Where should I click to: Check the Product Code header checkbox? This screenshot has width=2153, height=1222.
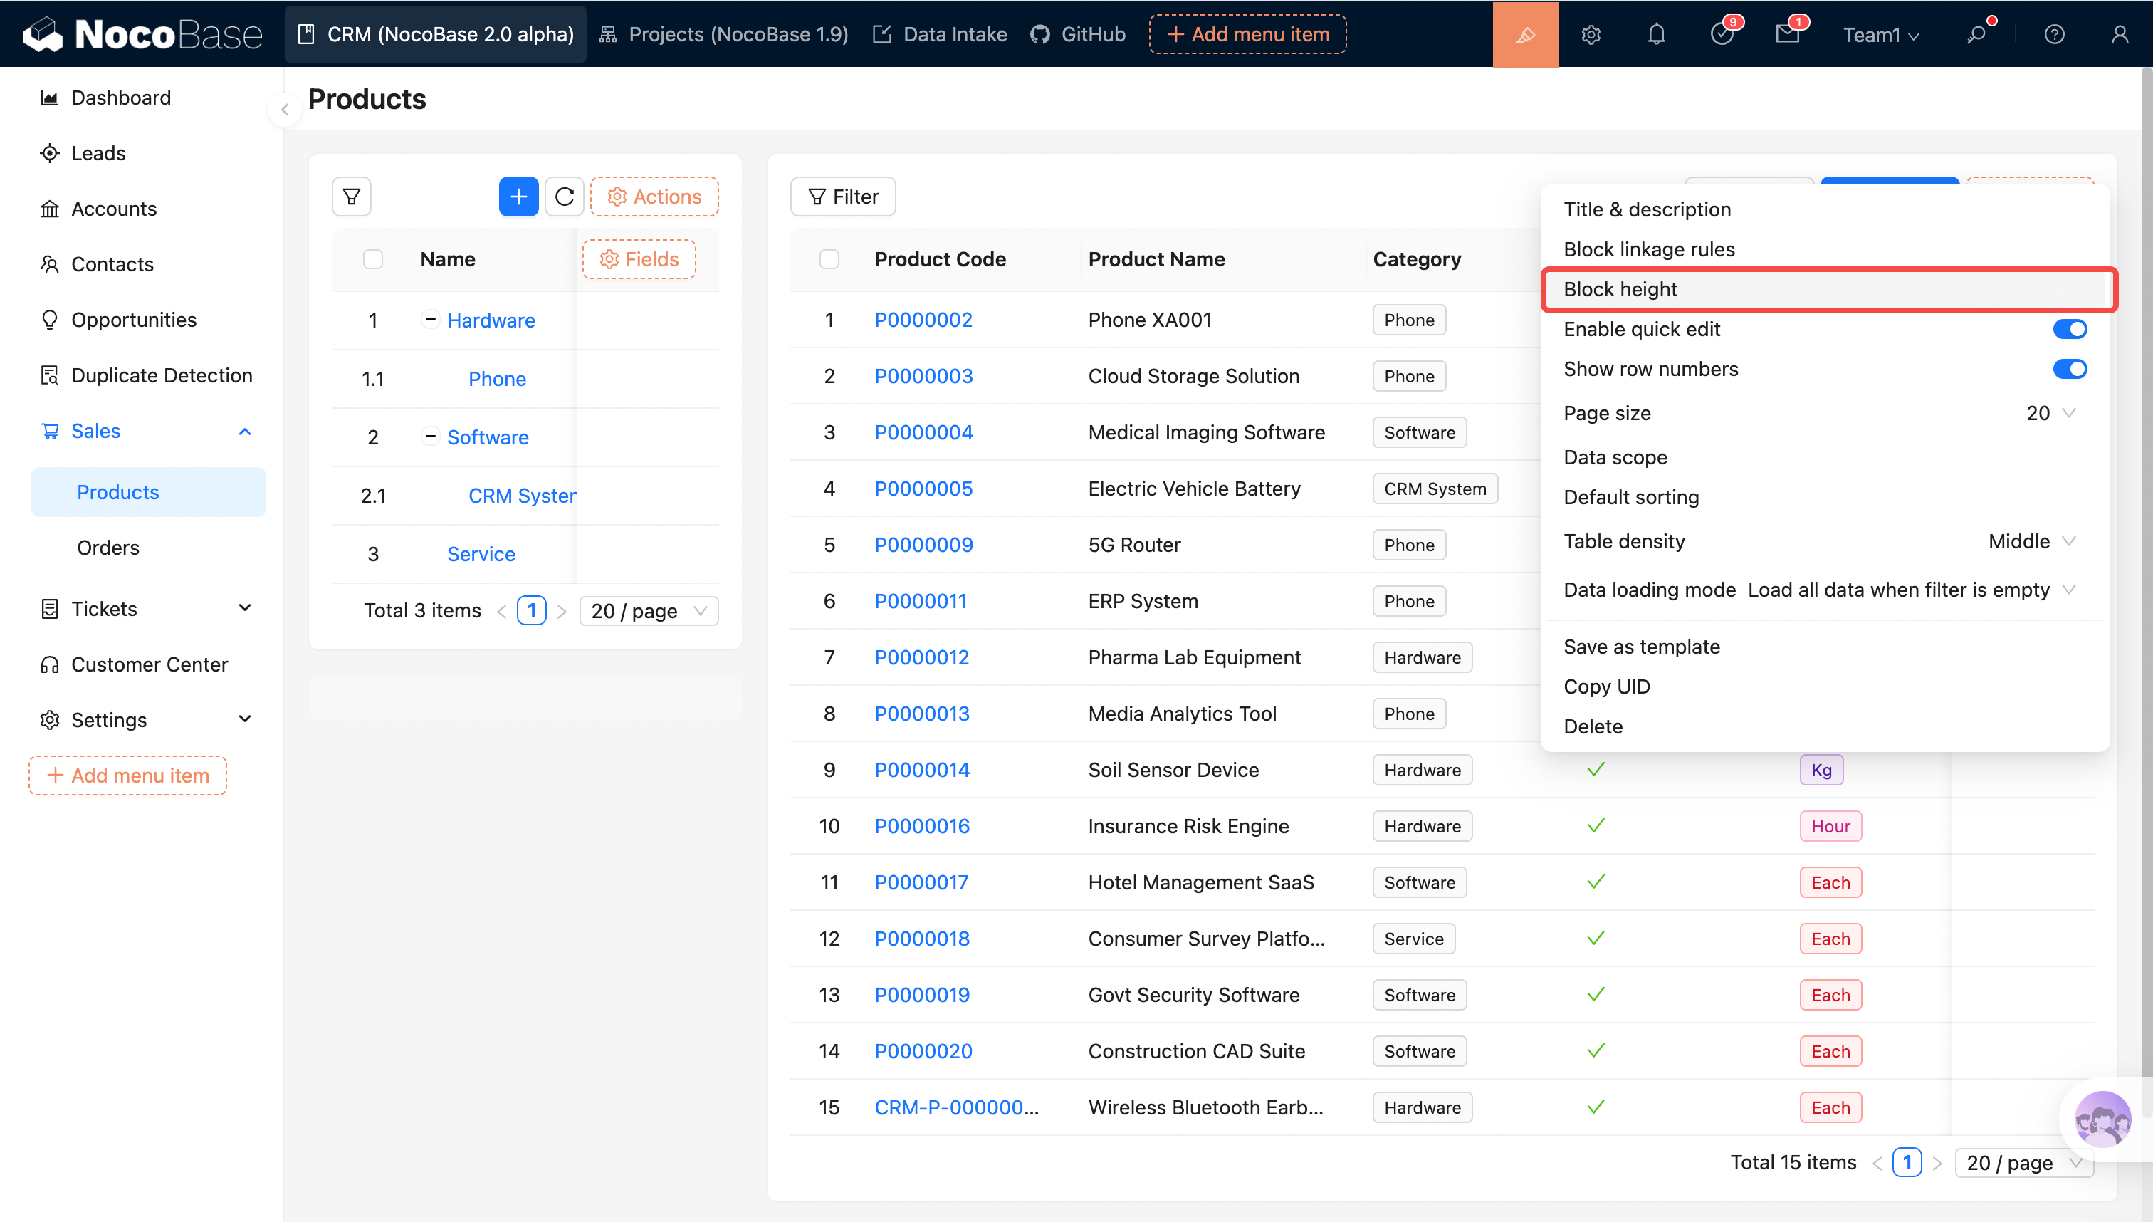pos(829,259)
